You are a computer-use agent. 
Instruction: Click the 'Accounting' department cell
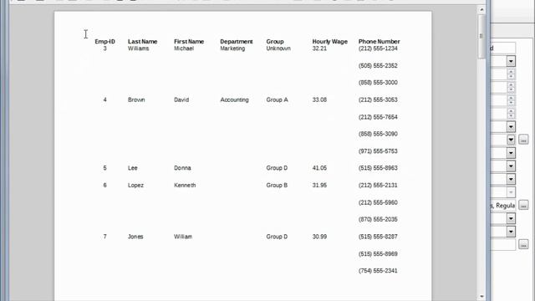click(234, 99)
